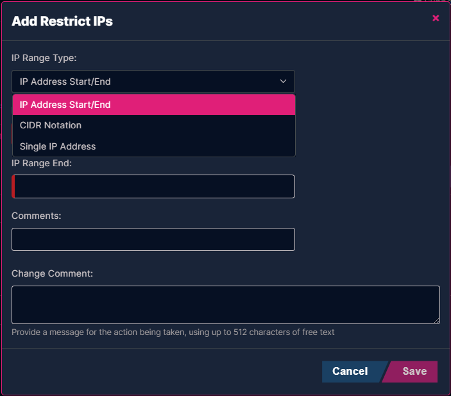Click the Change Comment label
The height and width of the screenshot is (396, 451).
pos(53,273)
